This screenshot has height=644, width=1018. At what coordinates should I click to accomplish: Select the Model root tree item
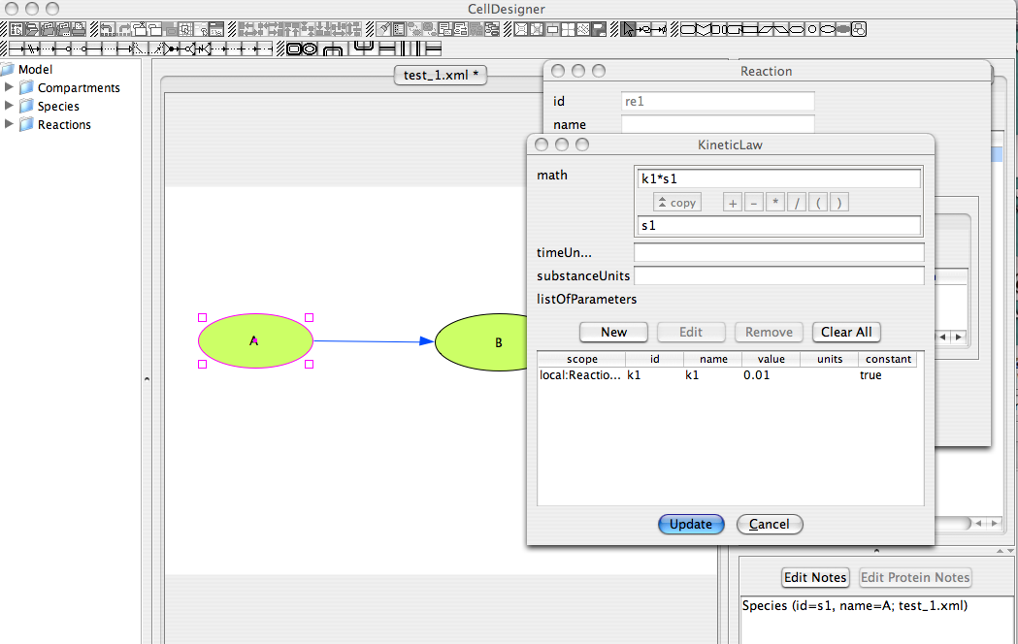35,69
